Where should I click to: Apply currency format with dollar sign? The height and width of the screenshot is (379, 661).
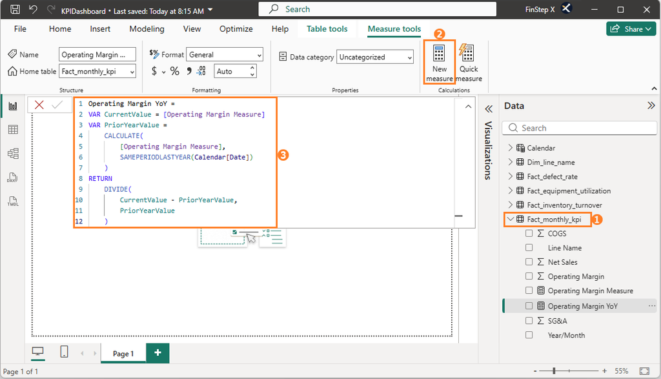click(x=154, y=71)
